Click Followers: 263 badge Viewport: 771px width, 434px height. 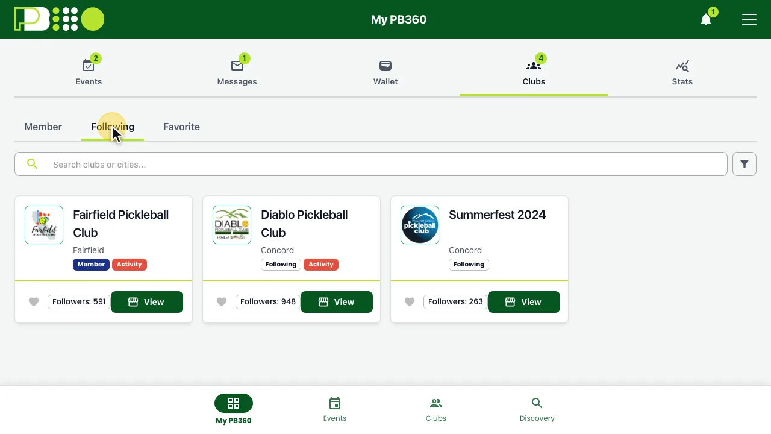[x=455, y=301]
